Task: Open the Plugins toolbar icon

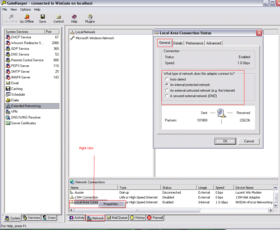Action: [x=90, y=17]
